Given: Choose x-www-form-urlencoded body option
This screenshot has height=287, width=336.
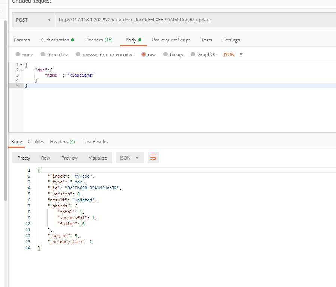Looking at the screenshot, I should 78,55.
